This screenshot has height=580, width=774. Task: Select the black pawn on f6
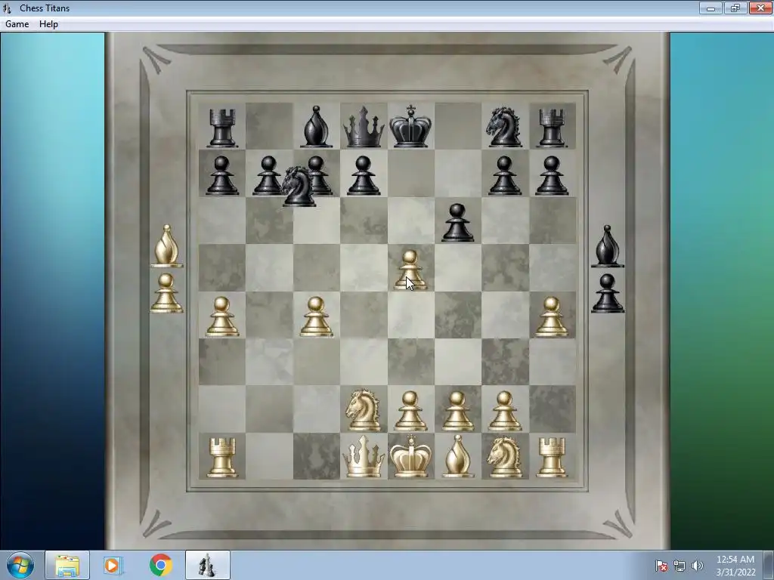point(457,223)
